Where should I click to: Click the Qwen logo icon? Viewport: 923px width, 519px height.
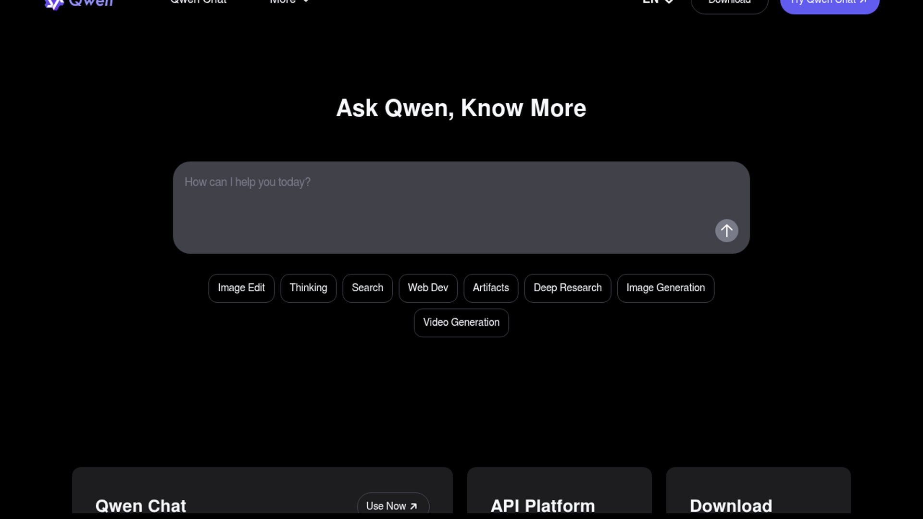click(54, 4)
